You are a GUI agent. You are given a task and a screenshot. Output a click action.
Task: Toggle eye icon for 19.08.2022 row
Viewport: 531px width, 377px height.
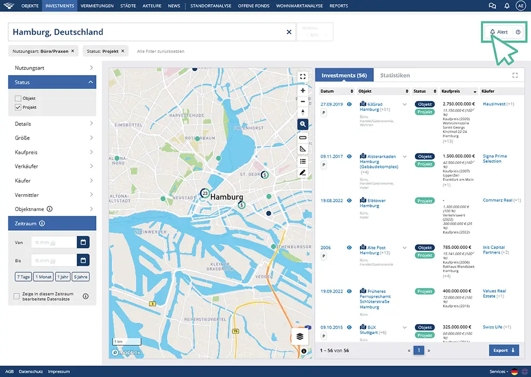(349, 201)
